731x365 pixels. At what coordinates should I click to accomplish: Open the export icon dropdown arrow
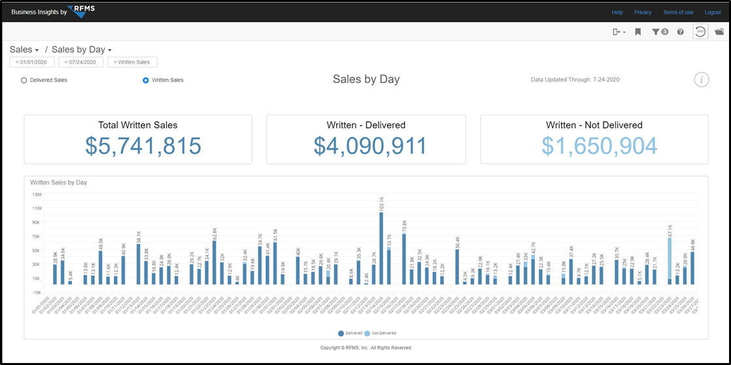pos(624,32)
